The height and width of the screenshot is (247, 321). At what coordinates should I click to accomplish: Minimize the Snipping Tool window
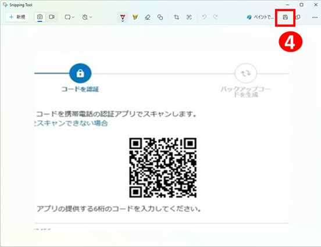tap(288, 5)
